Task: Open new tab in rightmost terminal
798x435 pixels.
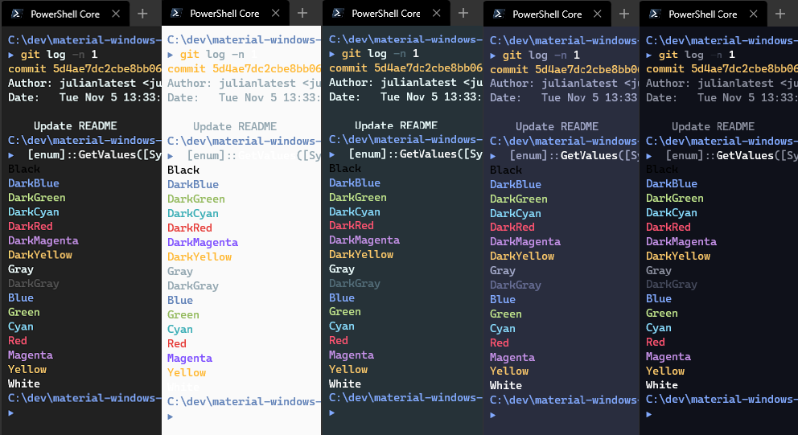Action: [x=779, y=14]
